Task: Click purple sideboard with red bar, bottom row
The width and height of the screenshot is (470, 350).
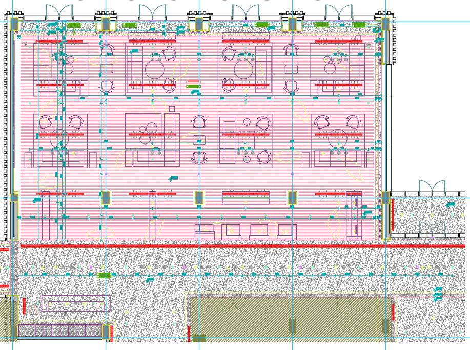Action: (x=246, y=198)
